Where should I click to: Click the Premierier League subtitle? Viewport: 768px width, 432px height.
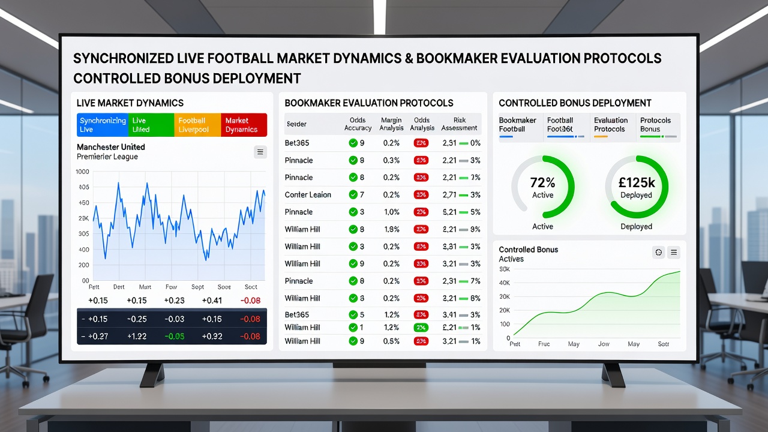(107, 157)
